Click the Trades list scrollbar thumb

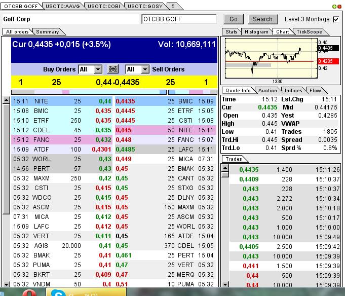[225, 175]
